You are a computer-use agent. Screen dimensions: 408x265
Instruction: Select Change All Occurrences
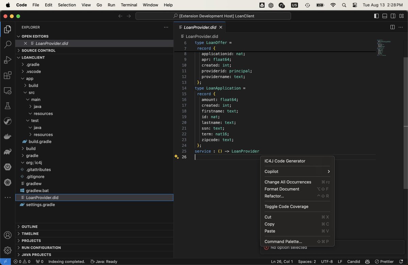point(297,182)
